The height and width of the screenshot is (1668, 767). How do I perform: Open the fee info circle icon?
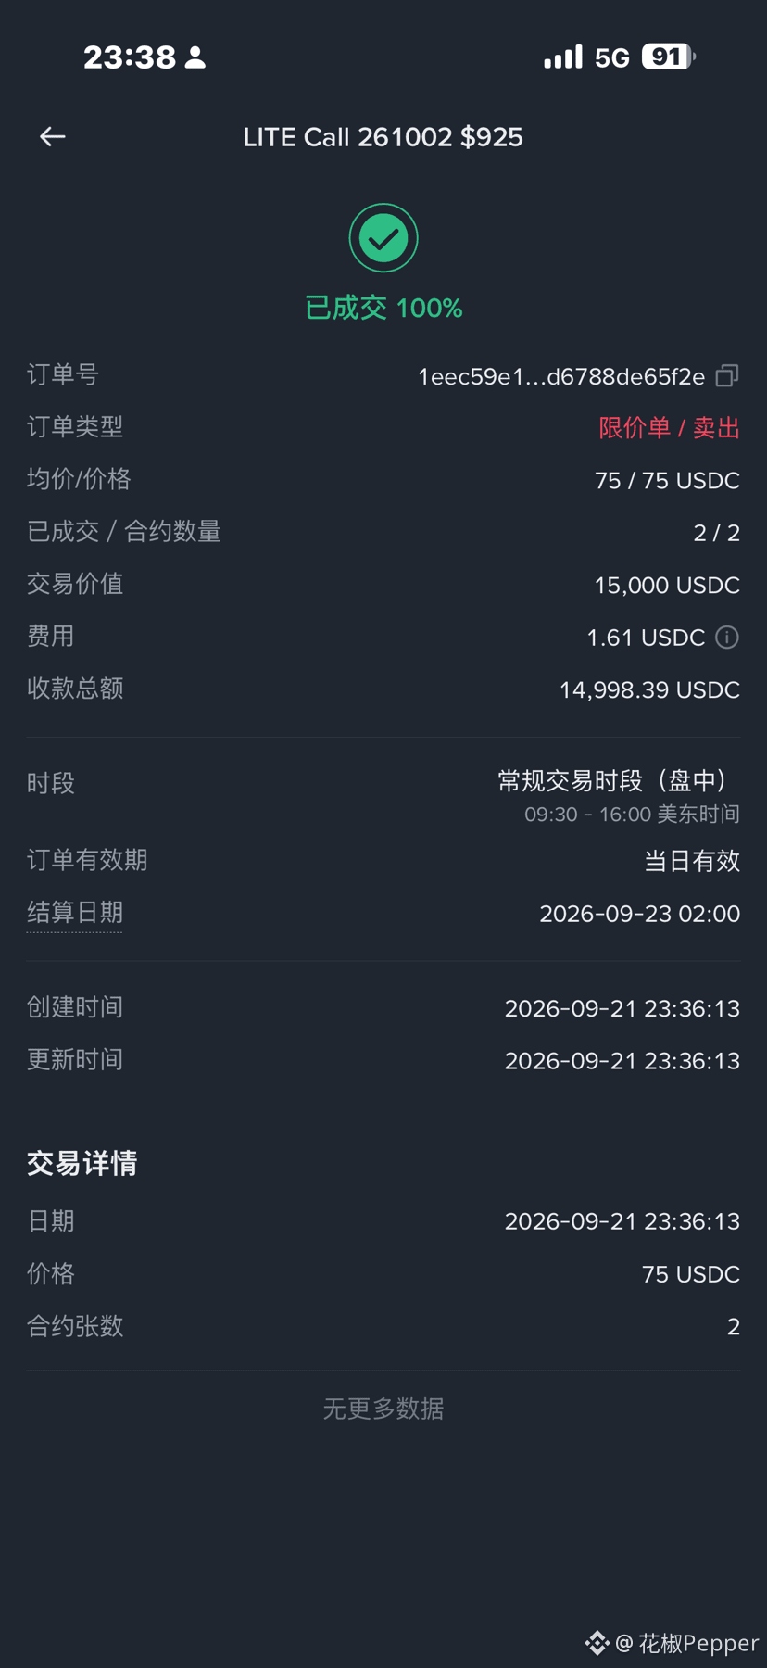(727, 638)
